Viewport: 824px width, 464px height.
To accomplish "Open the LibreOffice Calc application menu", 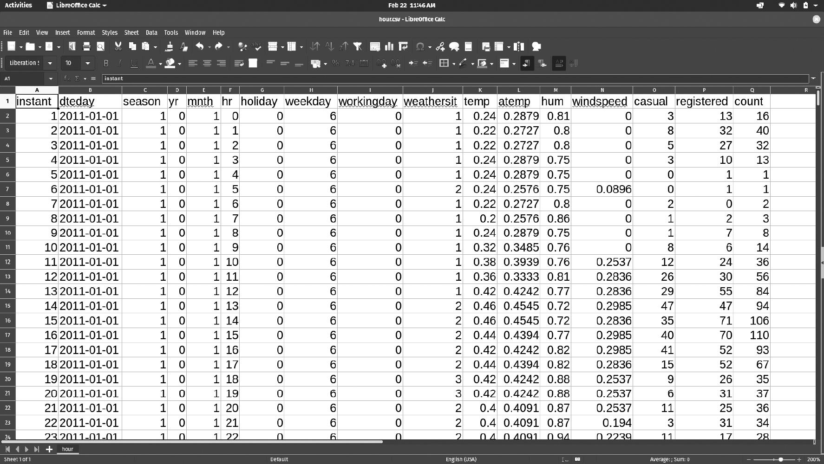I will (77, 5).
